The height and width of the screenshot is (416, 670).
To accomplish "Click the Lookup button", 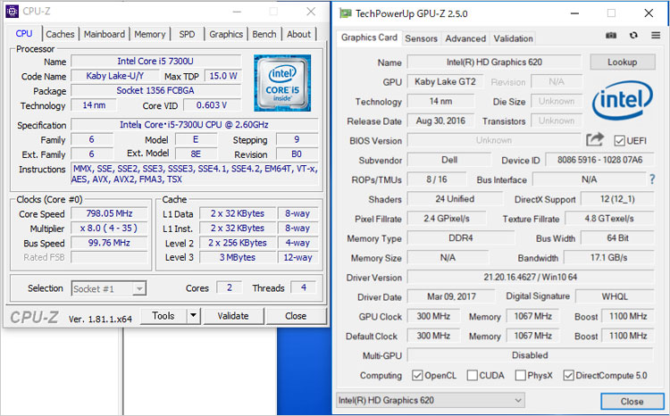I will coord(622,62).
